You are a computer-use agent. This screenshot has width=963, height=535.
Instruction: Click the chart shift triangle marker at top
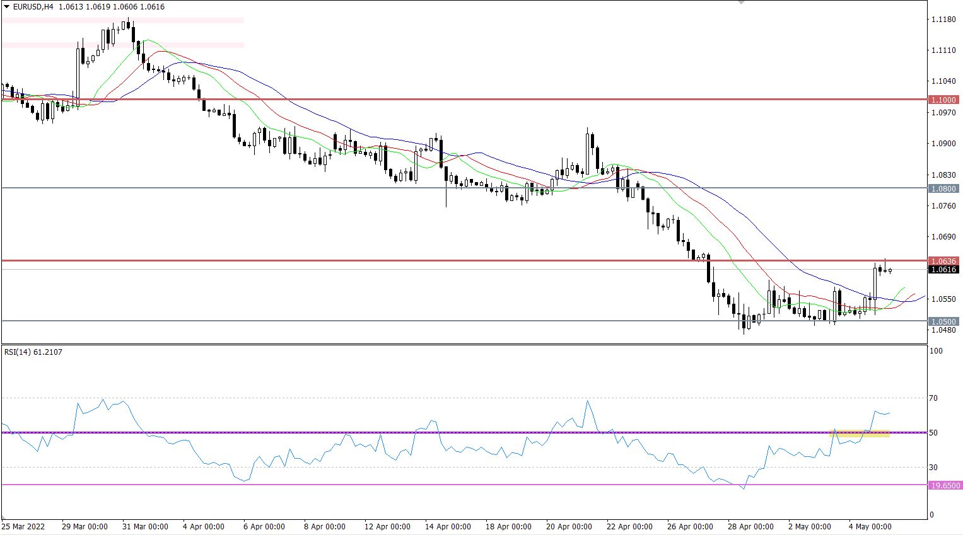pyautogui.click(x=742, y=3)
